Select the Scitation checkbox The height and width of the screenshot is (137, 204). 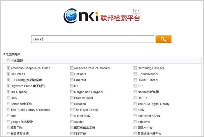(x=72, y=104)
